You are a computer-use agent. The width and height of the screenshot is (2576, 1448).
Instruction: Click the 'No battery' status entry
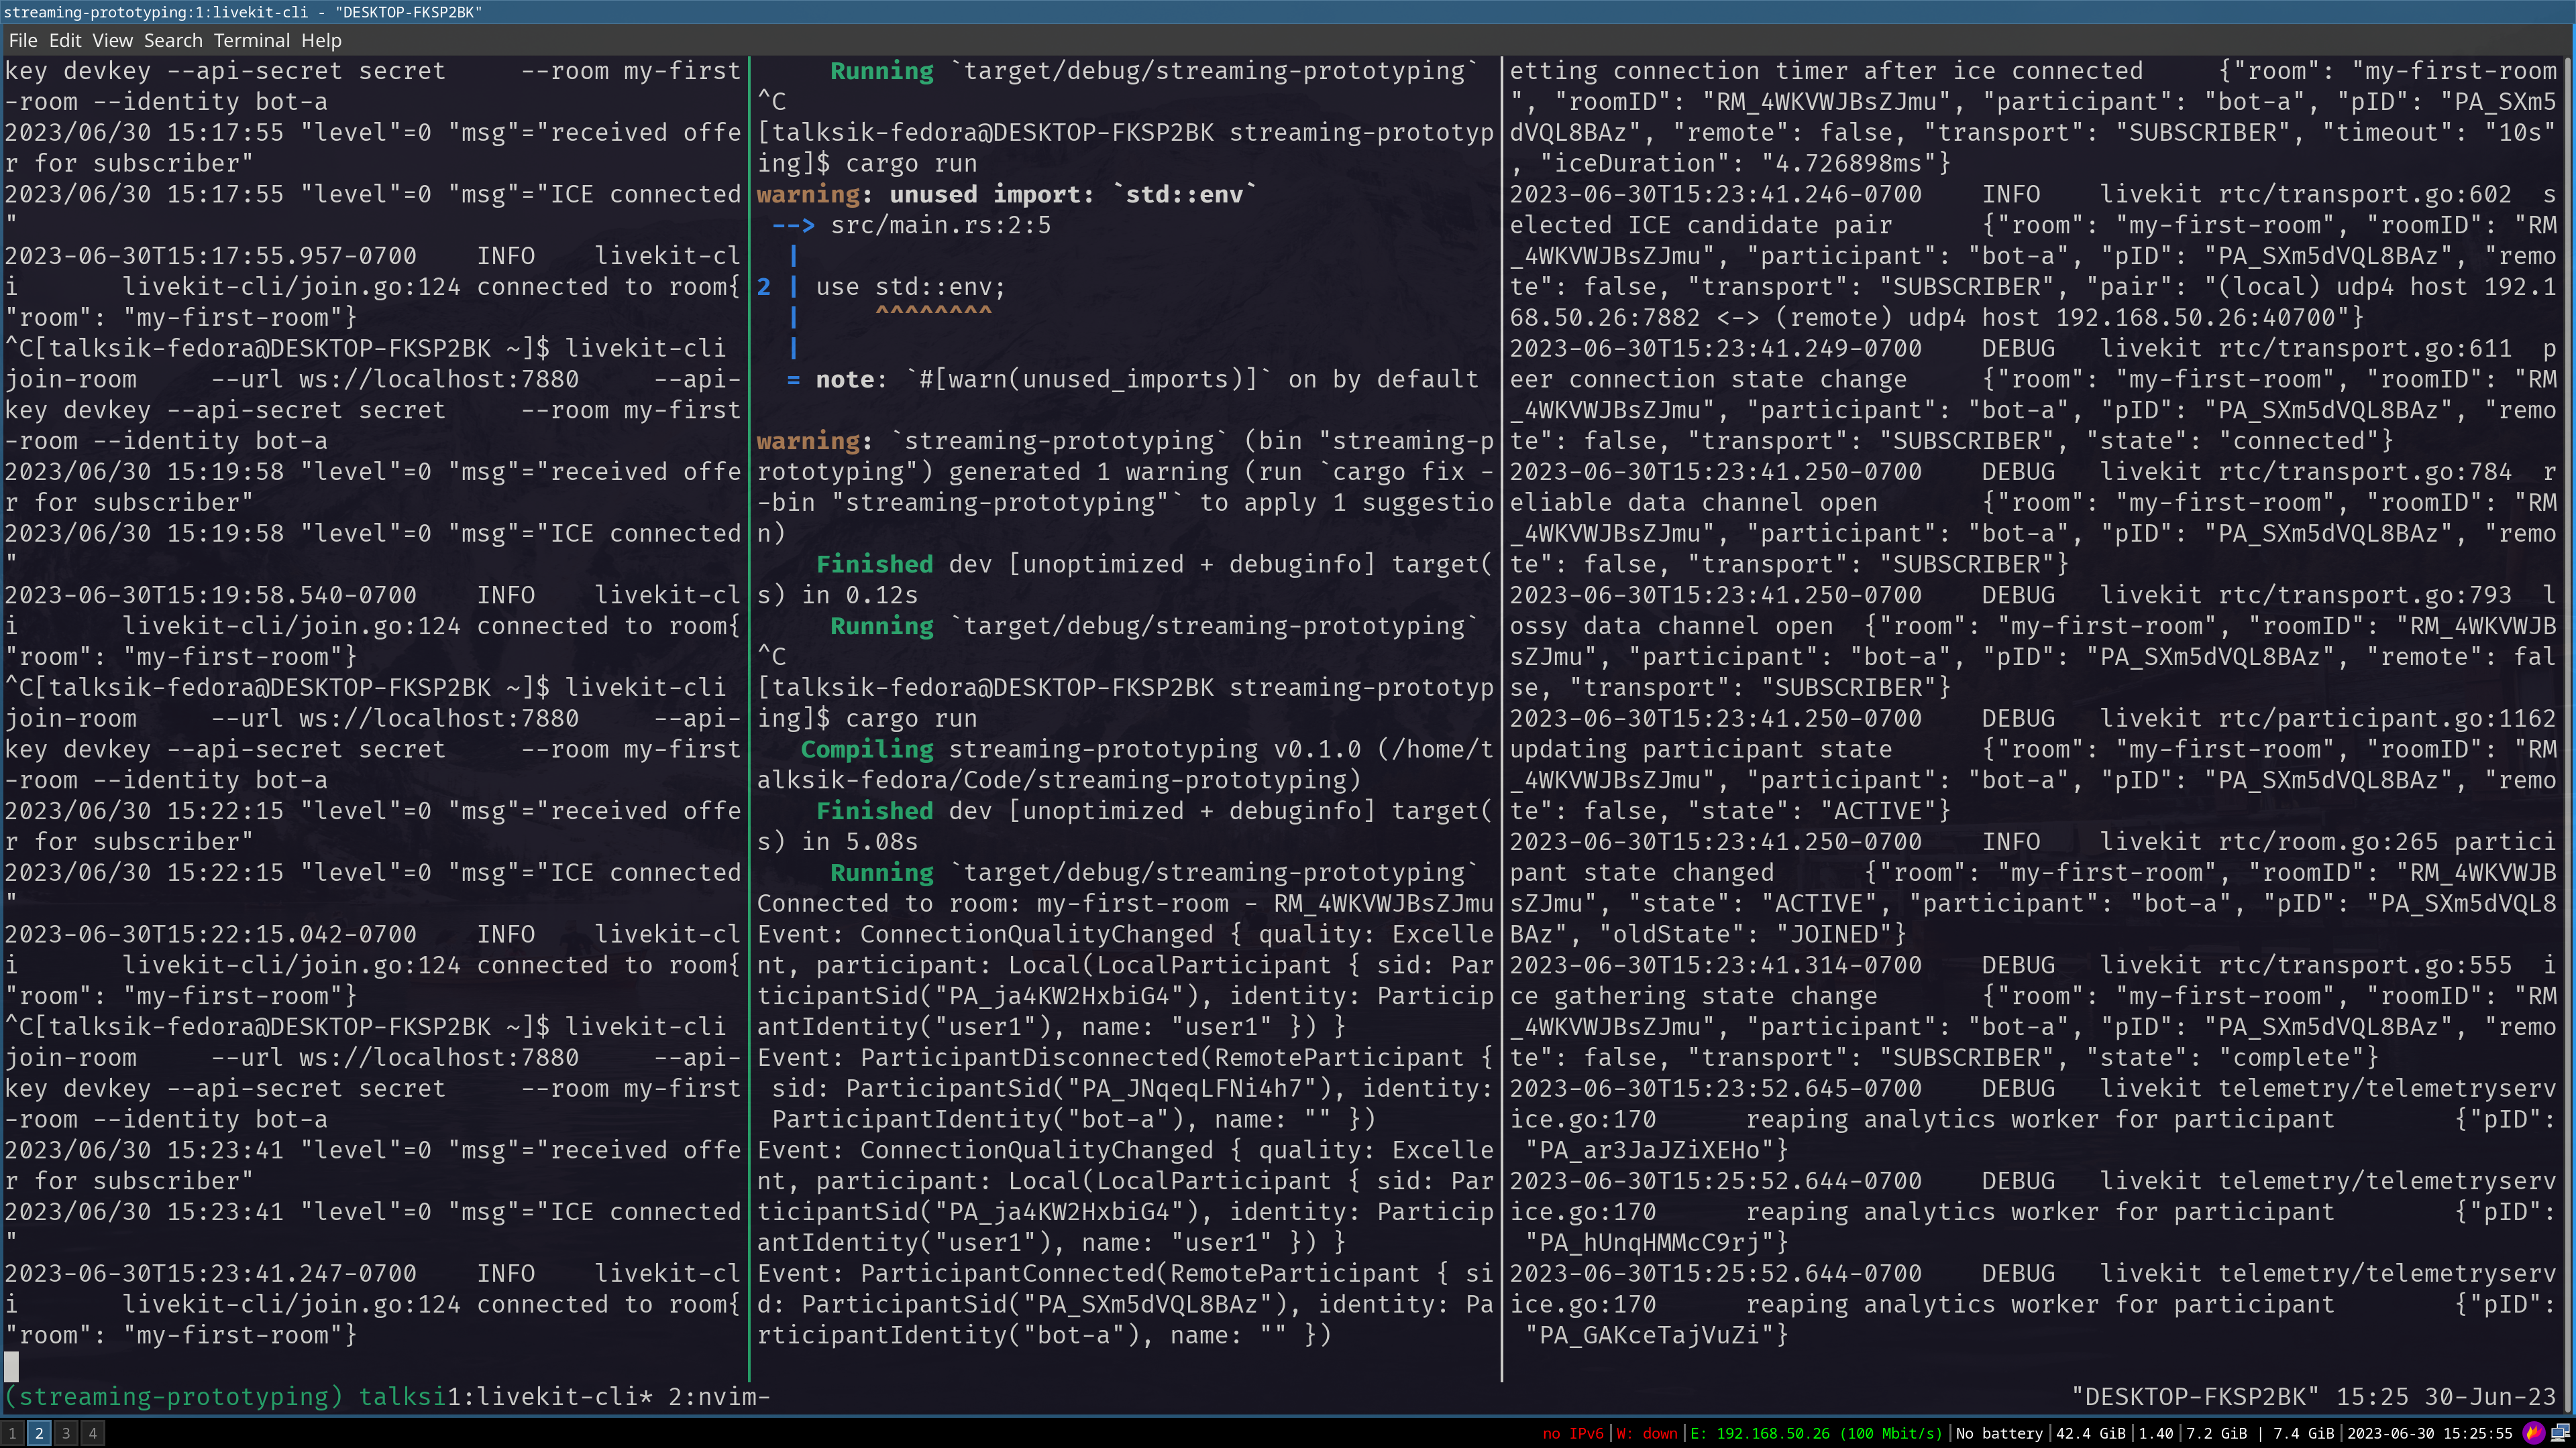[1998, 1433]
